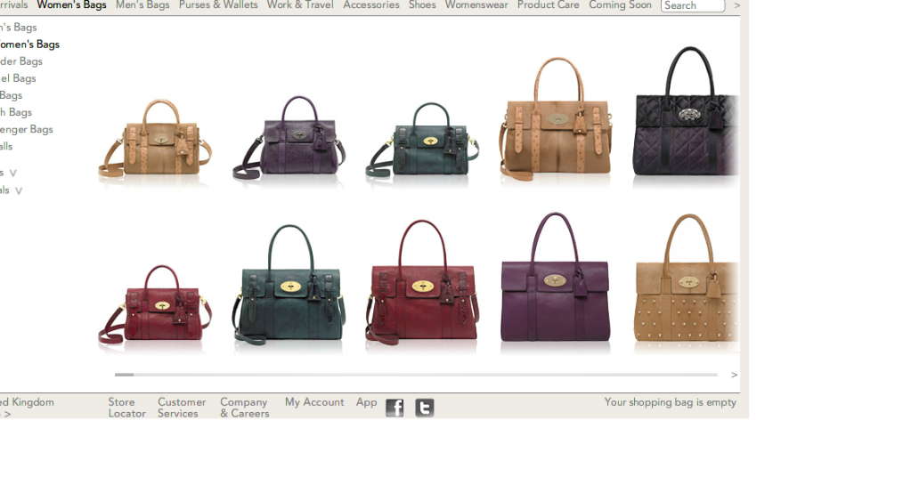Click the Facebook icon in footer
The height and width of the screenshot is (493, 911).
394,408
